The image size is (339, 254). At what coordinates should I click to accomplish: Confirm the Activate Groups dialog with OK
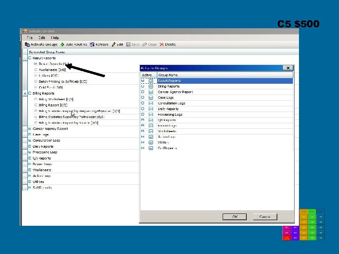point(235,217)
